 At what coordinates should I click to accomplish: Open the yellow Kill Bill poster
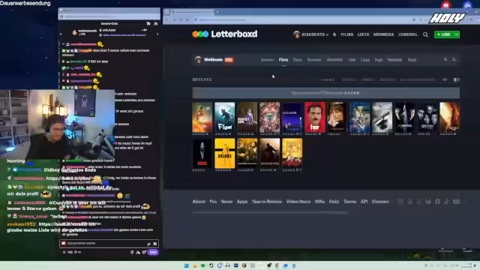tap(225, 153)
